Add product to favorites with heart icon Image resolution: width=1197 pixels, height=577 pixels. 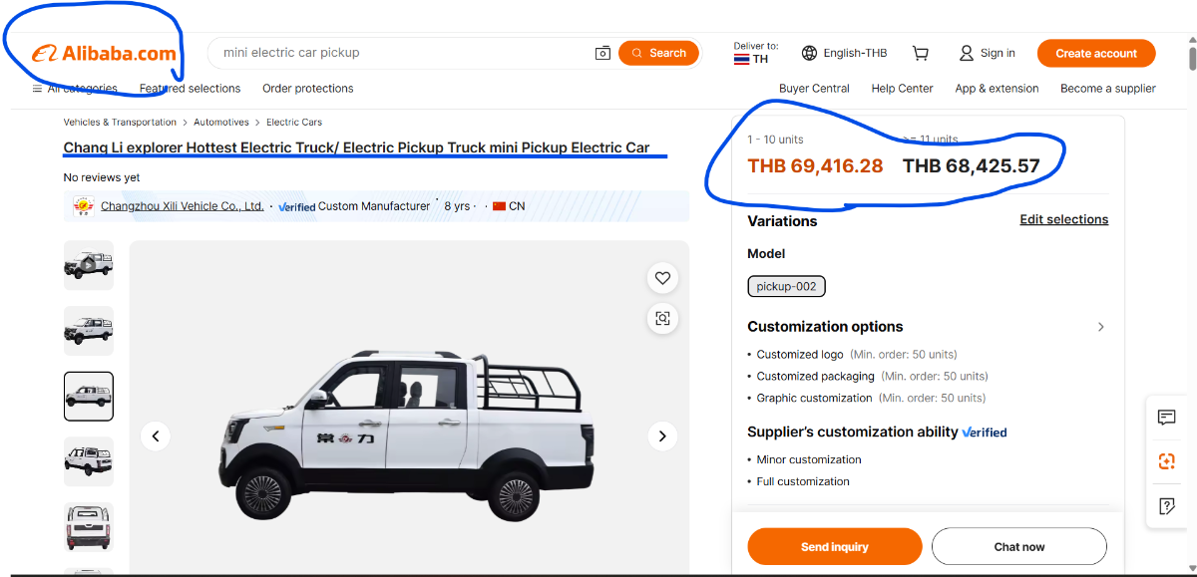(x=662, y=278)
